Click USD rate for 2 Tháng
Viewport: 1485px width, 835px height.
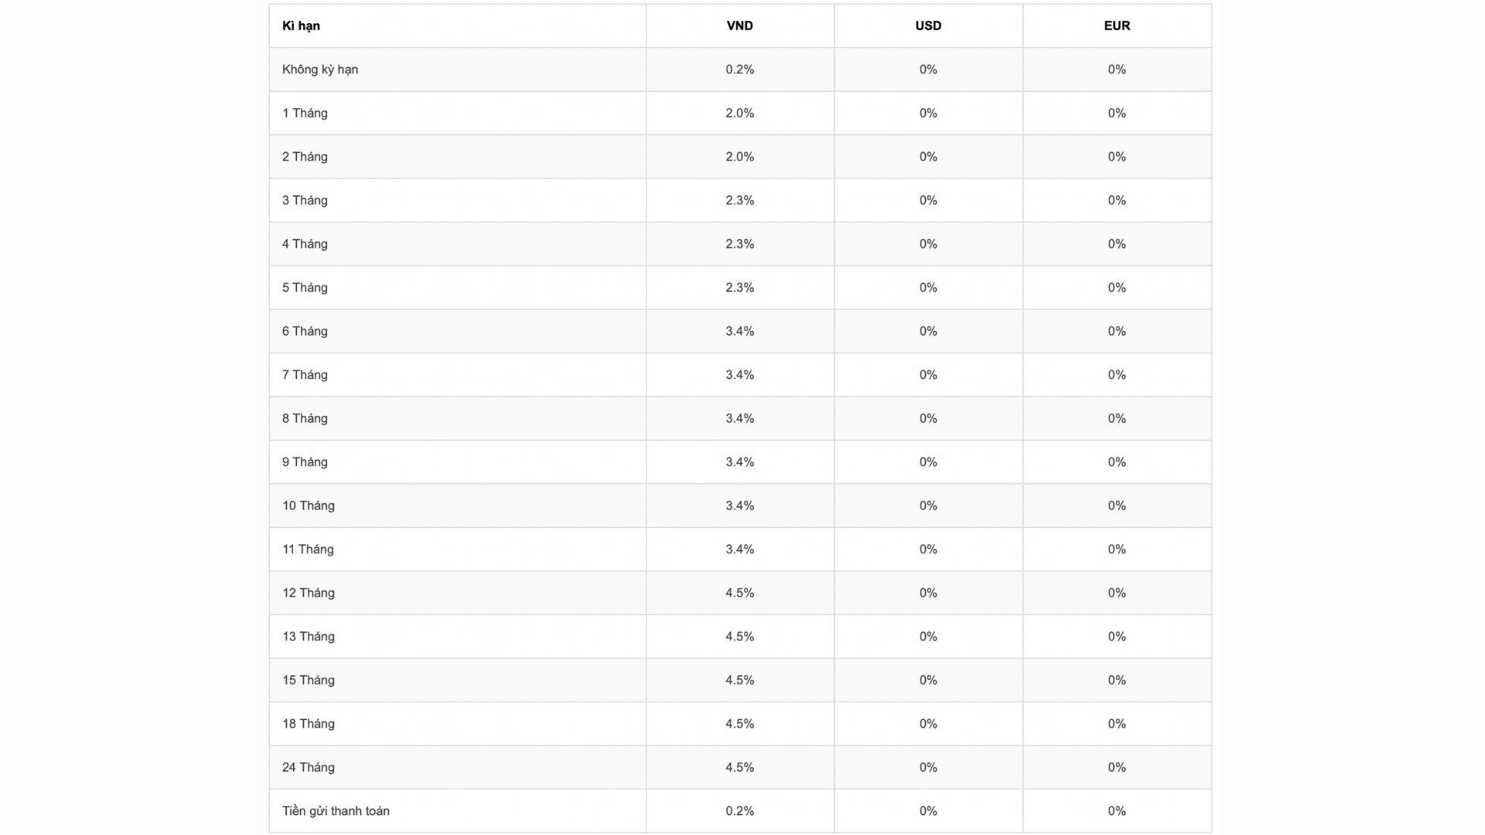(928, 157)
